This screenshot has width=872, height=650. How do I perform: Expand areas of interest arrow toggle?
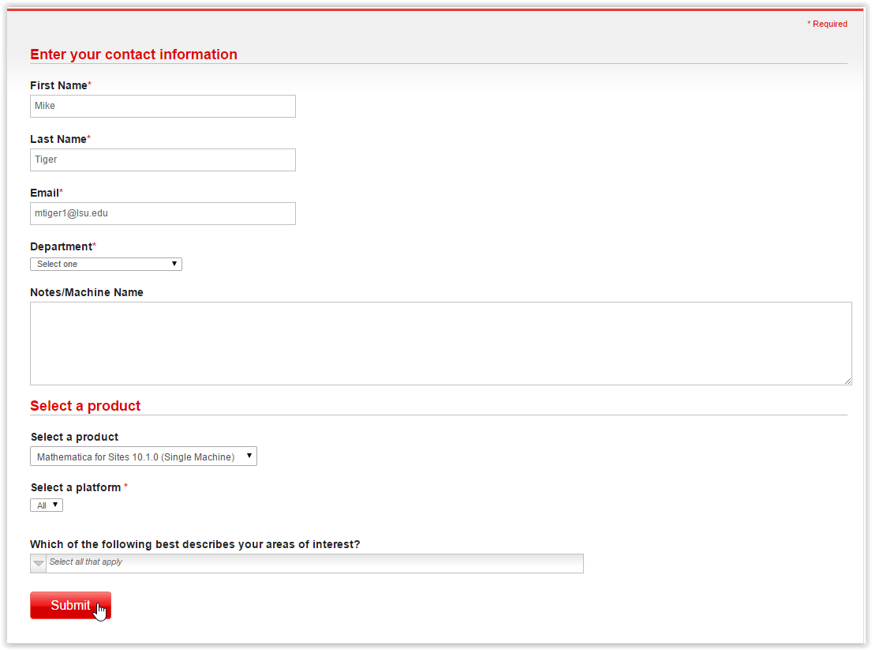click(39, 564)
